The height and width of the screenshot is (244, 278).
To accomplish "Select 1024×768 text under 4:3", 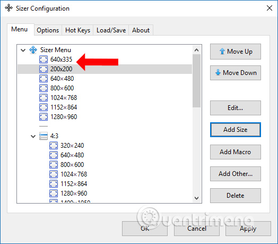I will [x=74, y=174].
